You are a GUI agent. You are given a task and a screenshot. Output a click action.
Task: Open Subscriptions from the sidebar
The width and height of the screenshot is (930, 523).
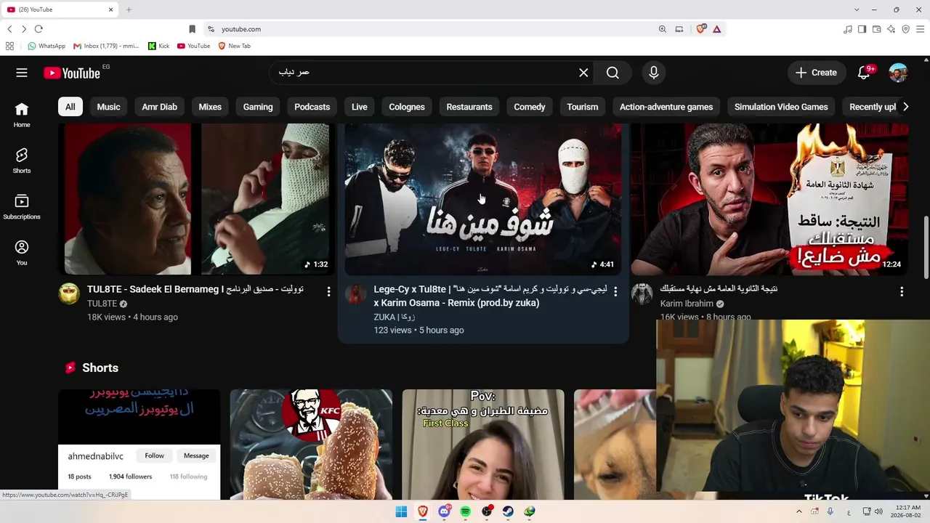click(22, 207)
